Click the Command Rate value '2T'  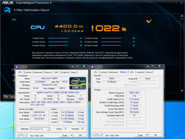coord(134,115)
